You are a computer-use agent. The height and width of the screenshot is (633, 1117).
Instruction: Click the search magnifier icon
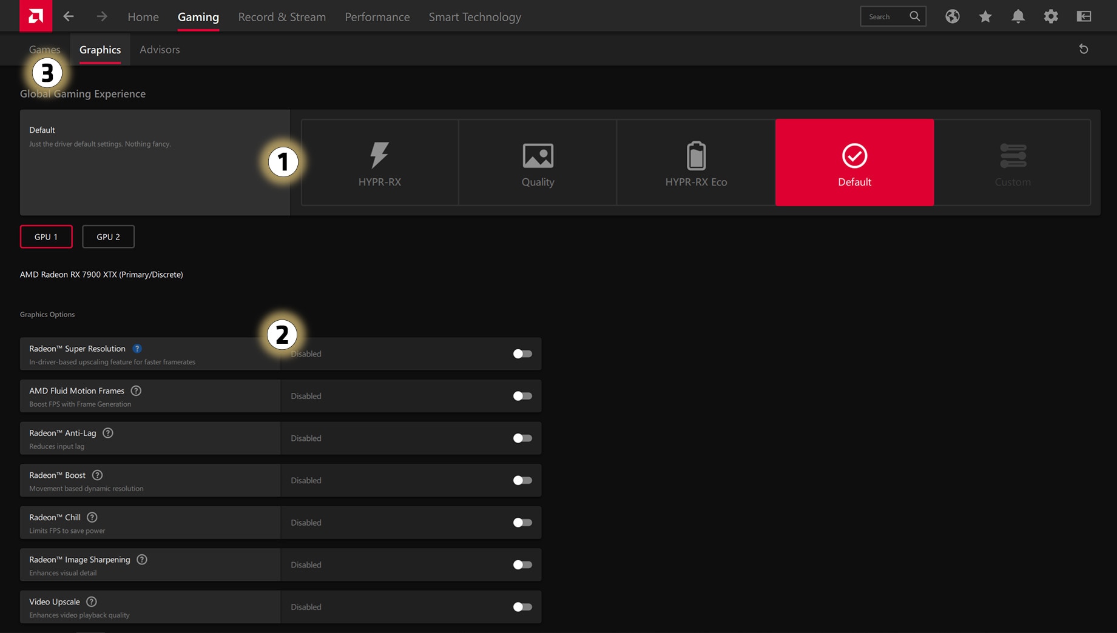(x=914, y=16)
